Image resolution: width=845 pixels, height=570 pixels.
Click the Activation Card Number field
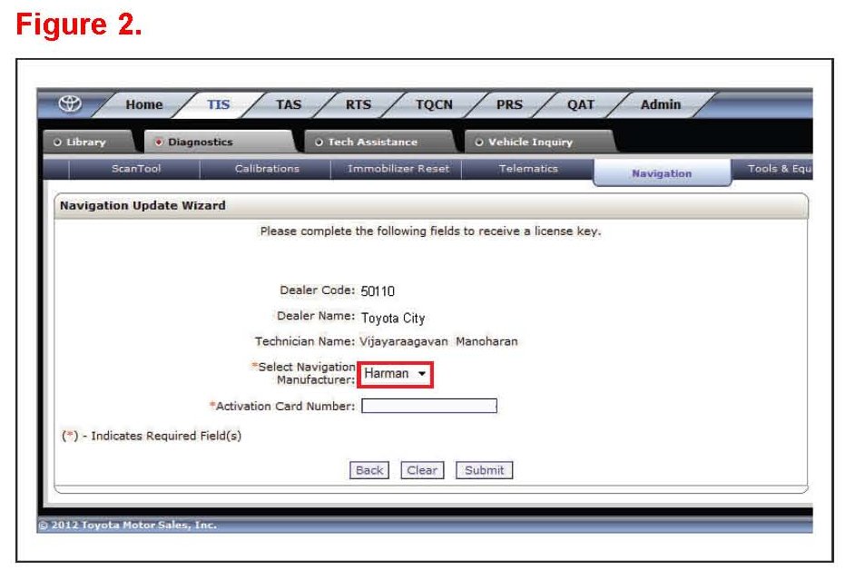pyautogui.click(x=428, y=407)
